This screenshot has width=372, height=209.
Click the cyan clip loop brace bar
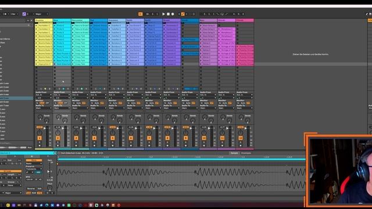[182, 160]
